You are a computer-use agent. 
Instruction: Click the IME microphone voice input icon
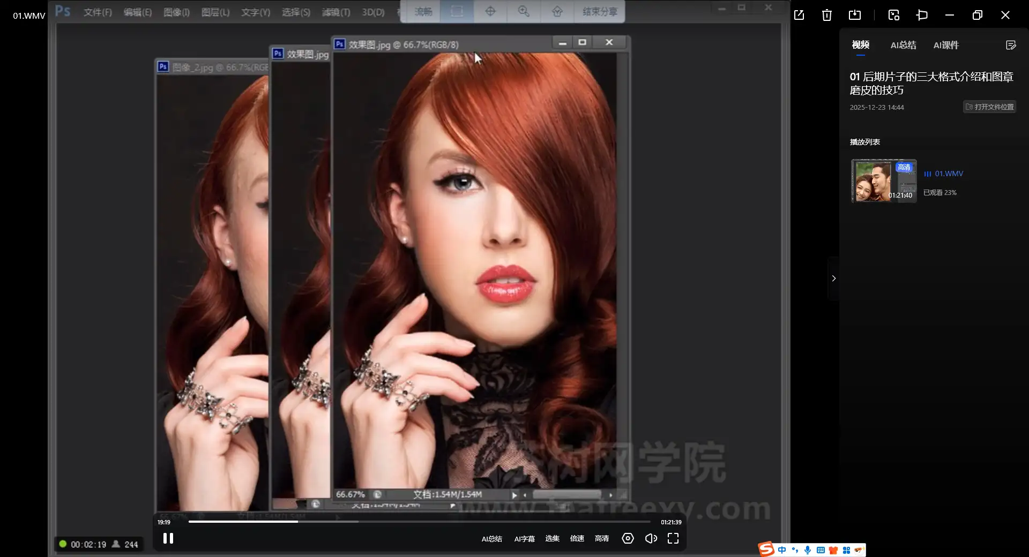808,550
